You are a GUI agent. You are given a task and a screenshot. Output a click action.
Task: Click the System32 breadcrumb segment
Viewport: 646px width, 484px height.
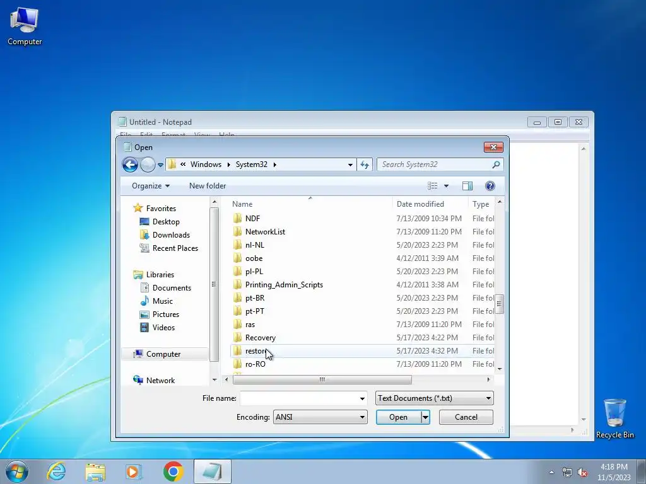(251, 164)
